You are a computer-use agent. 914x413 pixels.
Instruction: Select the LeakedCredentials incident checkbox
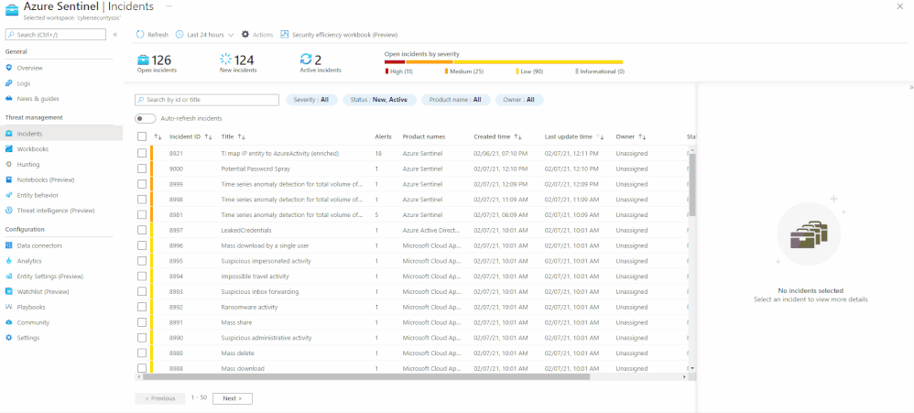click(142, 230)
